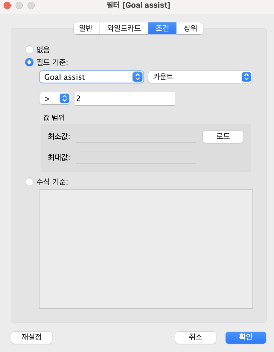Screen dimensions: 274x352
Task: Confirm the filter with 확인
Action: tap(246, 337)
